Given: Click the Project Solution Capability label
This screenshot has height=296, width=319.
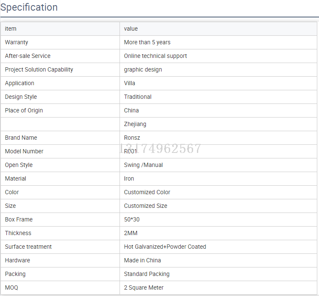Looking at the screenshot, I should [x=39, y=69].
